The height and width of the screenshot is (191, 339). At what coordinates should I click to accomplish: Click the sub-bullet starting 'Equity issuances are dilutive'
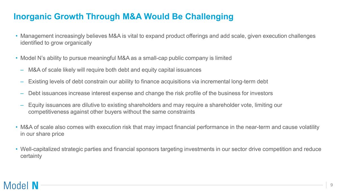click(x=155, y=105)
